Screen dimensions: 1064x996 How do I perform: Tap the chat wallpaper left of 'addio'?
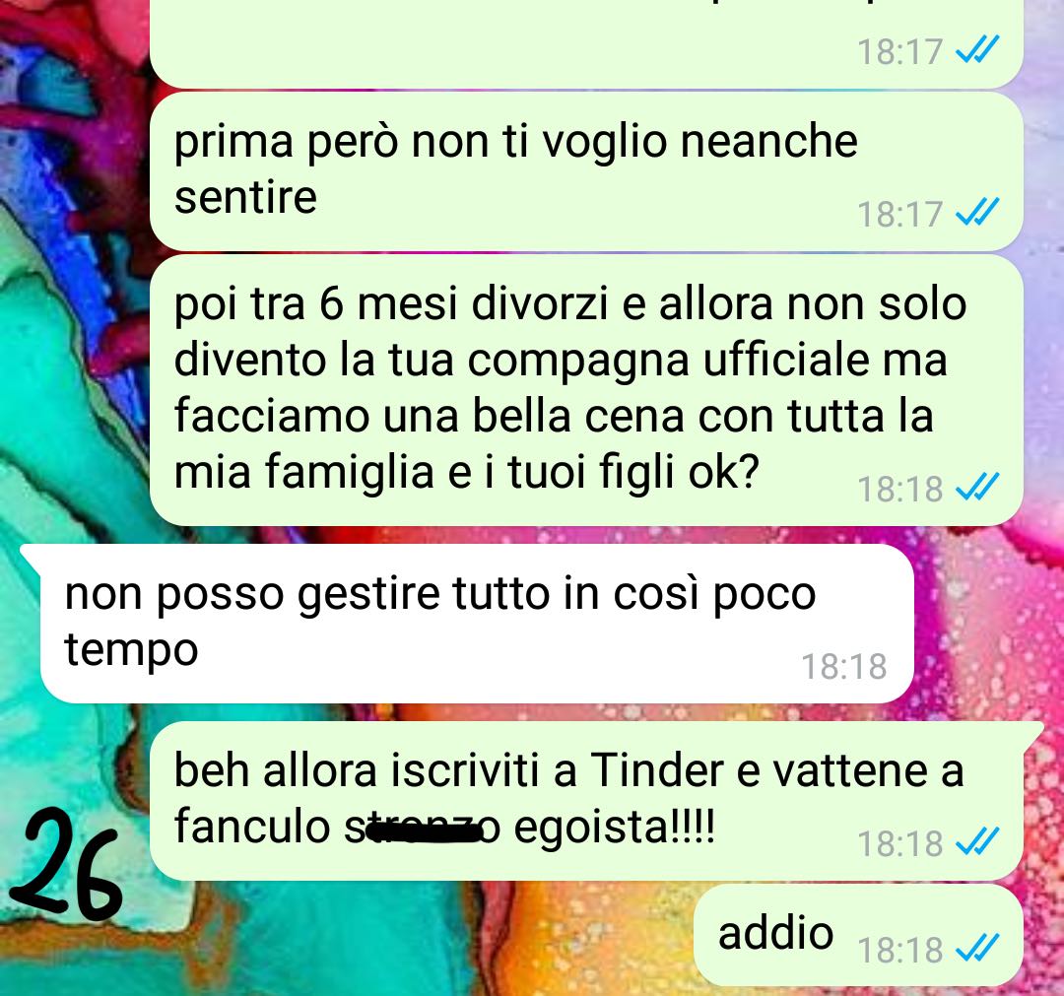[407, 943]
